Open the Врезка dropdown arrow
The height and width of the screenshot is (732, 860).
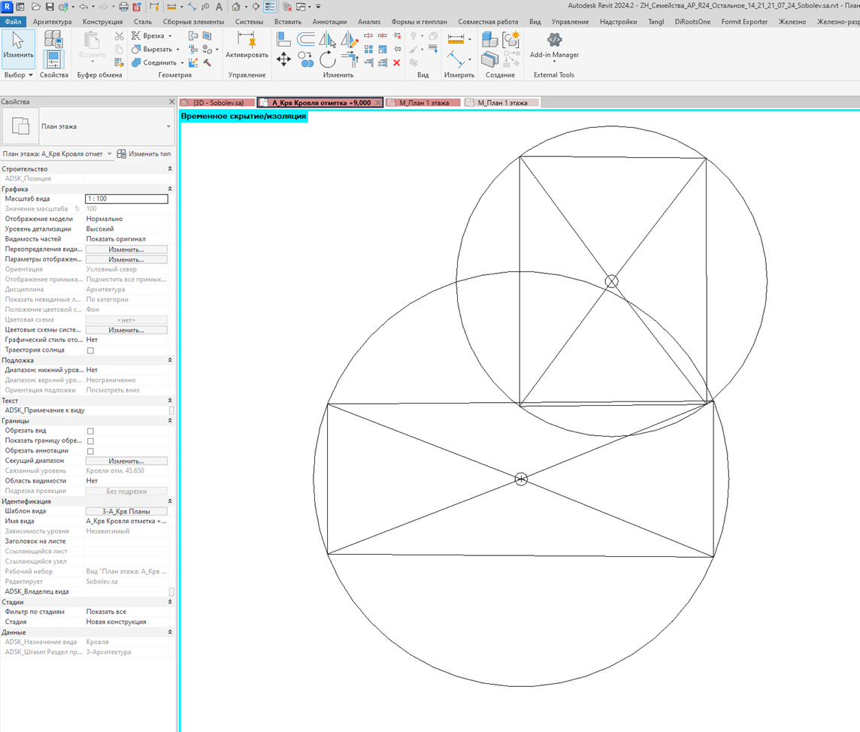click(170, 35)
